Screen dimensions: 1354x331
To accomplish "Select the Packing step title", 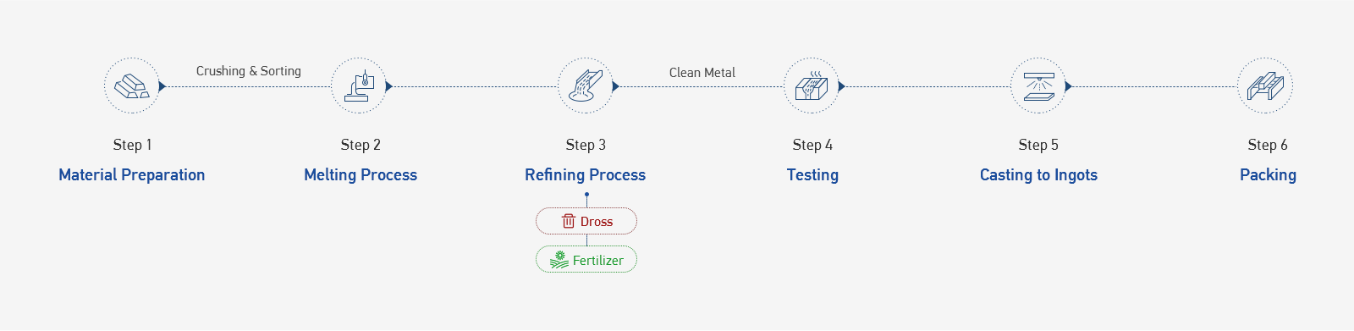I will coord(1268,175).
